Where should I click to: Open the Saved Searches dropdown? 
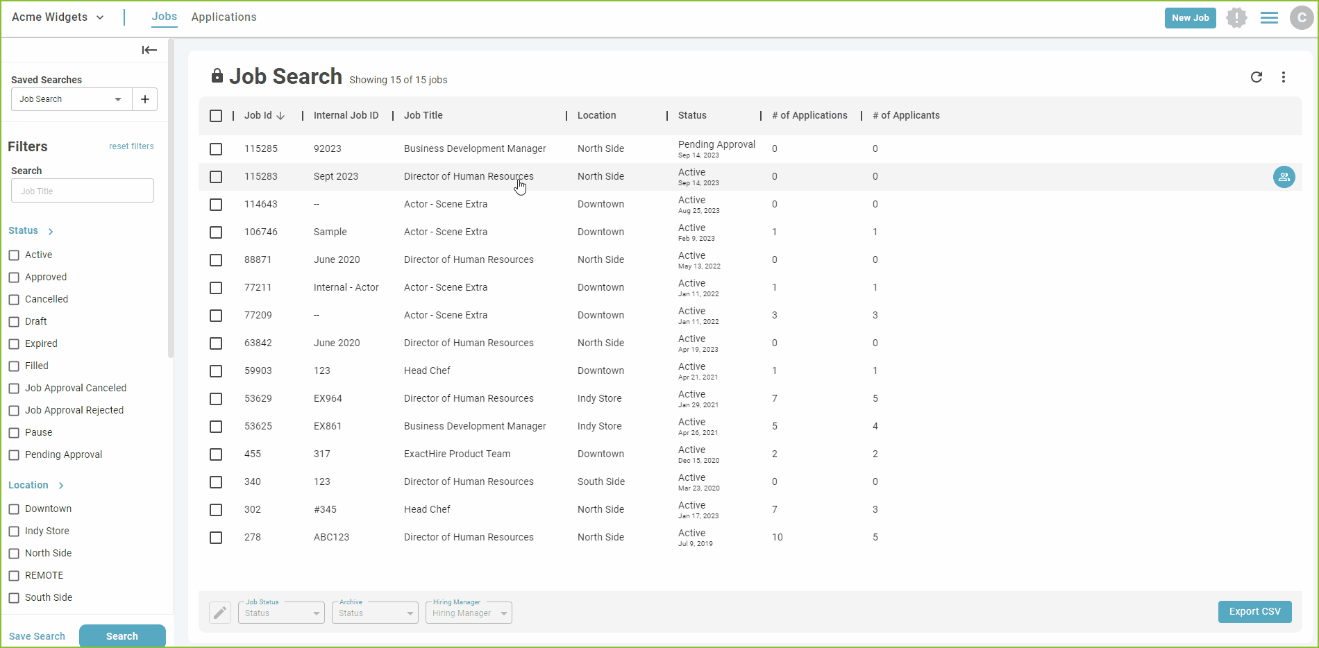(x=72, y=99)
